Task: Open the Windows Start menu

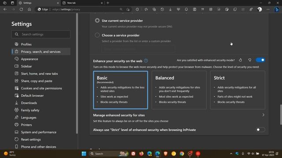Action: pos(84,154)
